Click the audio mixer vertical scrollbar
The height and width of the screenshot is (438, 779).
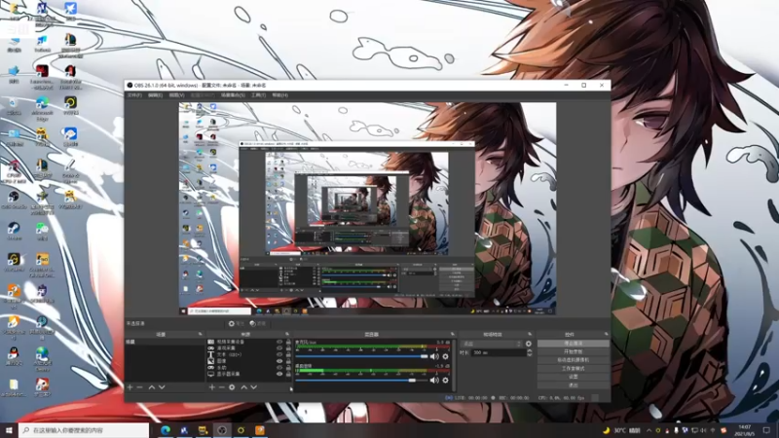click(x=454, y=365)
